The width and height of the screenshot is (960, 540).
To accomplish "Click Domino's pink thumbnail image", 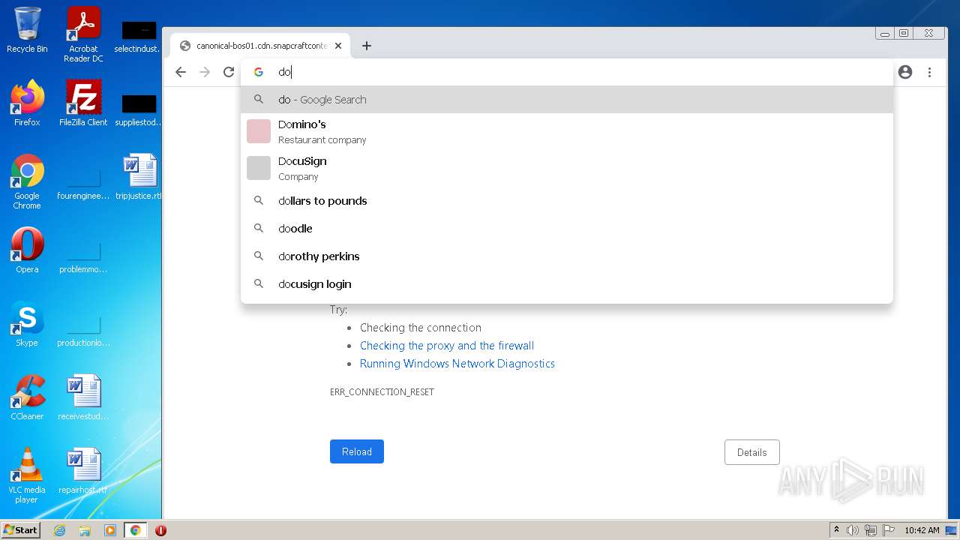I will coord(259,131).
